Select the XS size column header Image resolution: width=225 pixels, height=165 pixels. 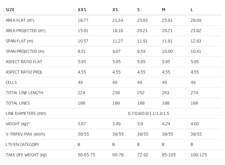pos(115,10)
